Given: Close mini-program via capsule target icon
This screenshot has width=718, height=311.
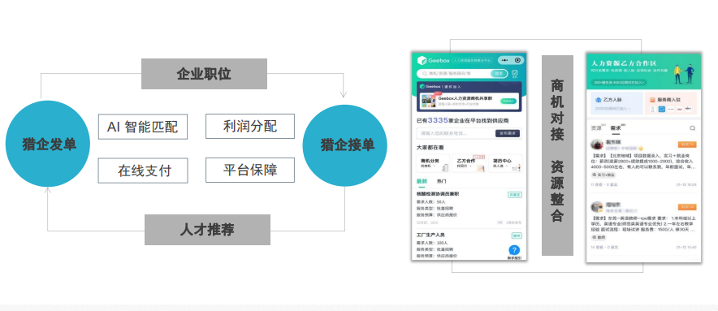Looking at the screenshot, I should click(518, 60).
